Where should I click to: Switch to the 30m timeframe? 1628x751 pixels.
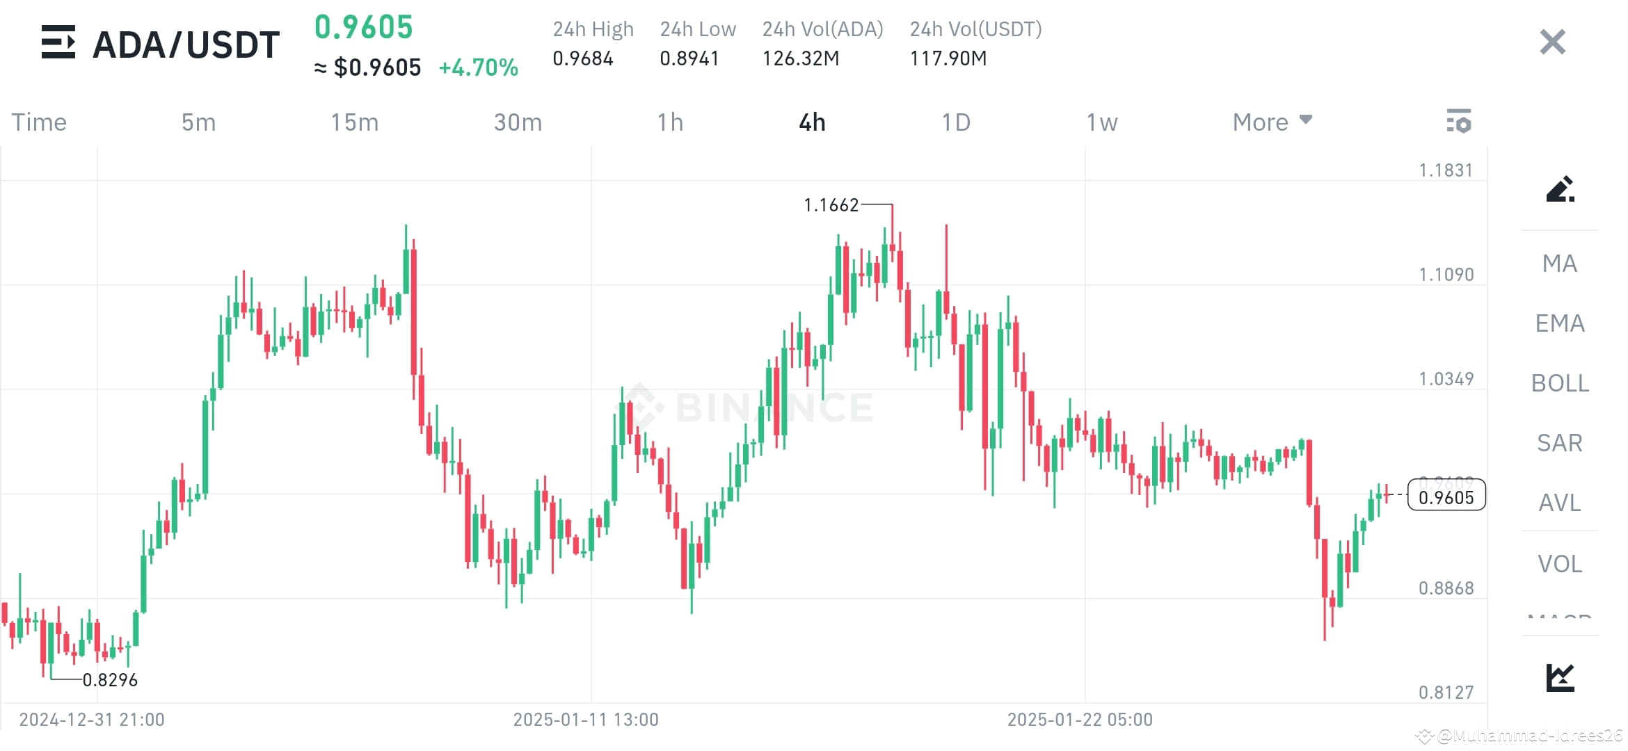[x=518, y=122]
